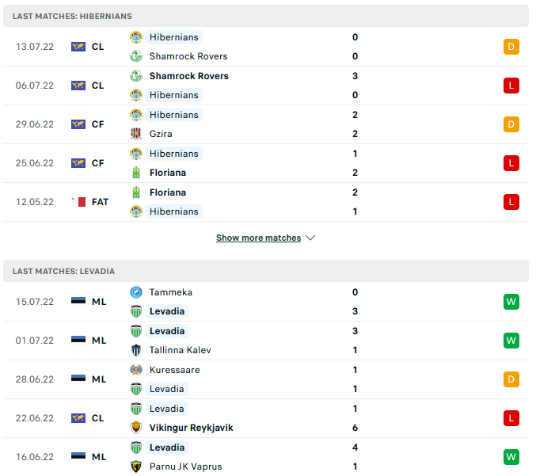Click the Tallinna Kalev crest icon

pyautogui.click(x=136, y=350)
